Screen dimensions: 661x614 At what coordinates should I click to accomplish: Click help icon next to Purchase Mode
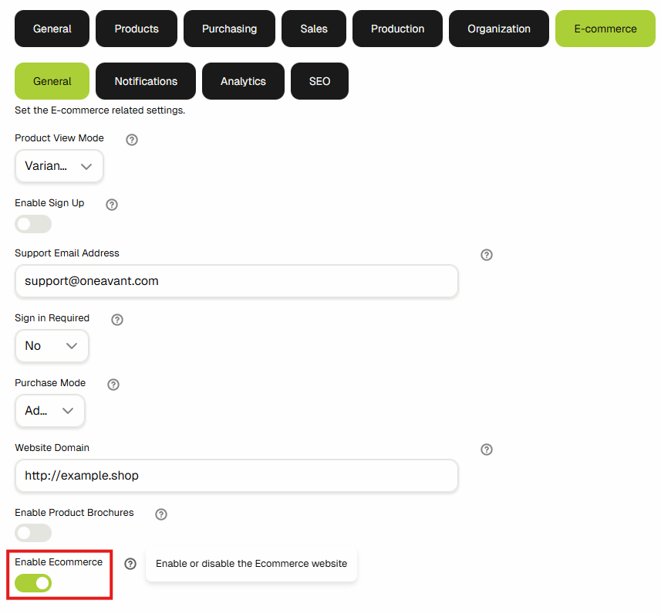coord(113,385)
